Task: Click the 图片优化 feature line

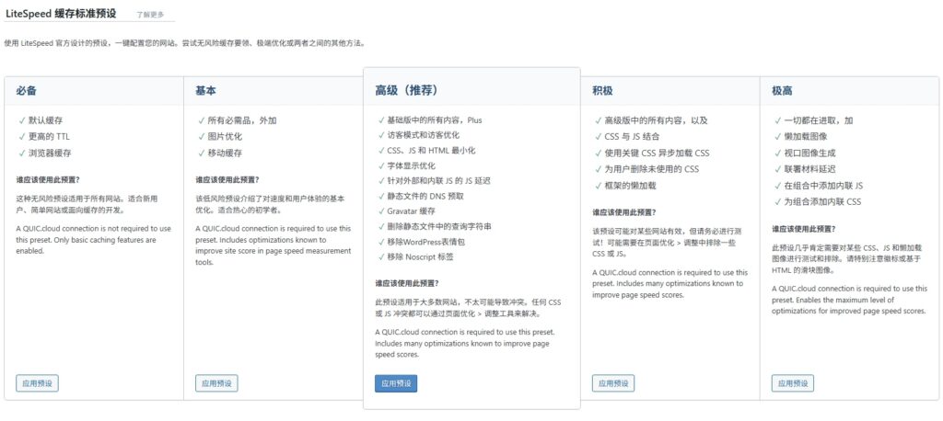Action: tap(225, 136)
